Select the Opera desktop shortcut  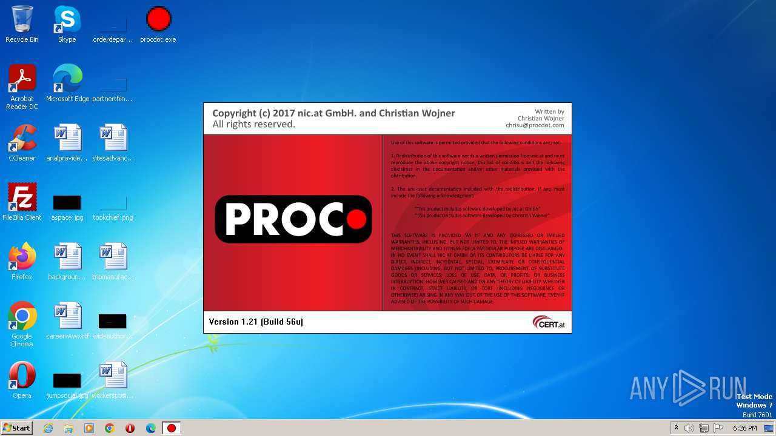22,380
